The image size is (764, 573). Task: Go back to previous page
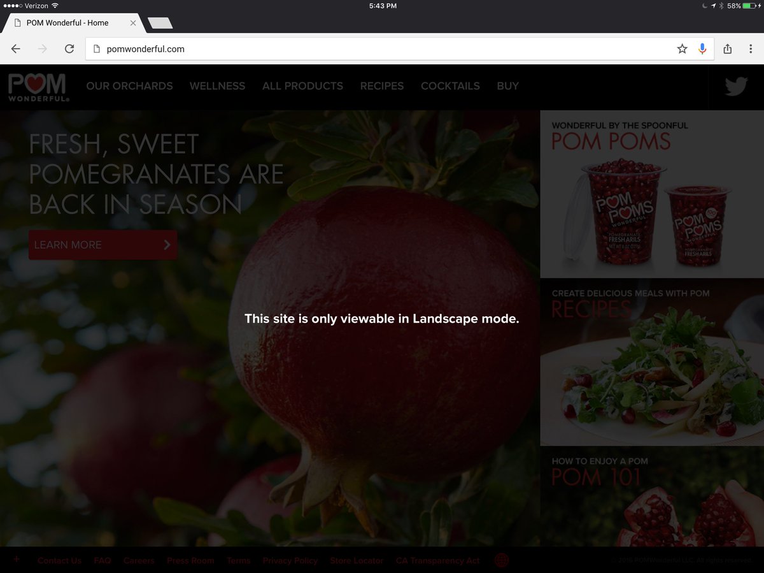click(16, 48)
